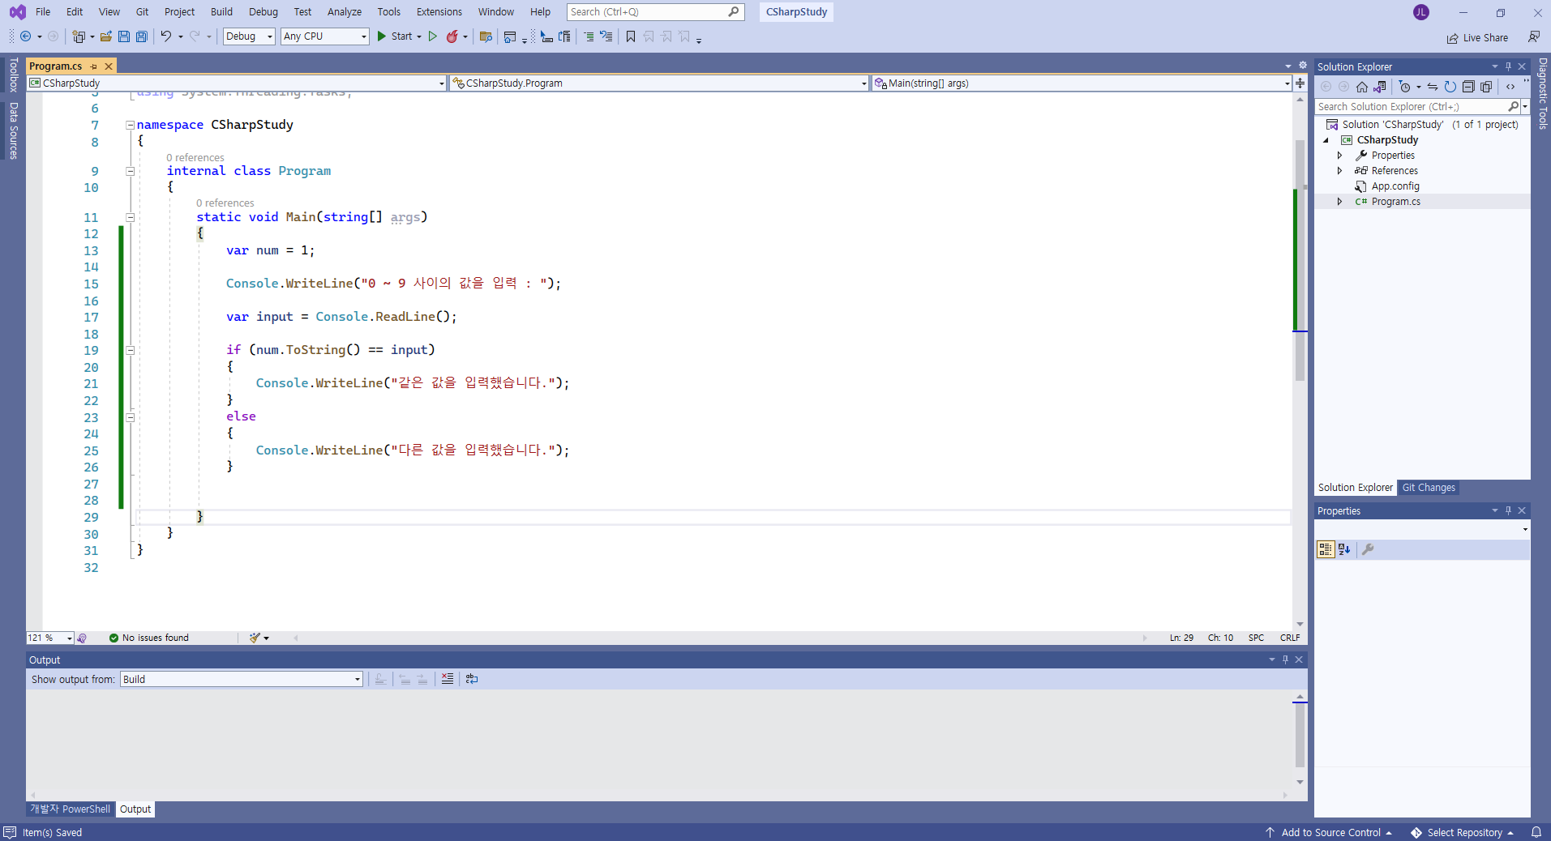Click the Navigate Backward arrow in toolbar
Image resolution: width=1551 pixels, height=841 pixels.
pos(26,36)
